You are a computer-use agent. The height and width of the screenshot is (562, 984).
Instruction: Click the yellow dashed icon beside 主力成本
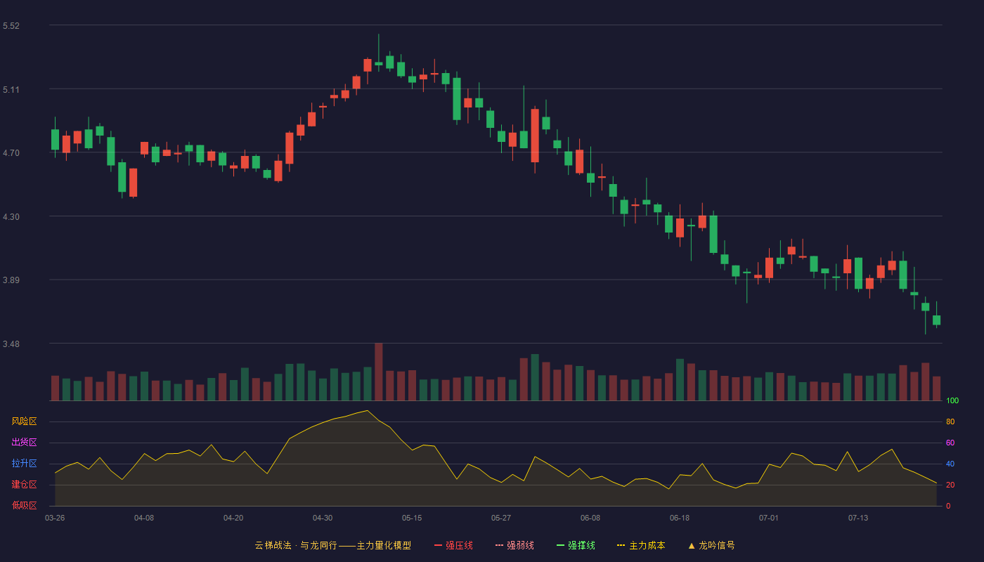pos(621,545)
